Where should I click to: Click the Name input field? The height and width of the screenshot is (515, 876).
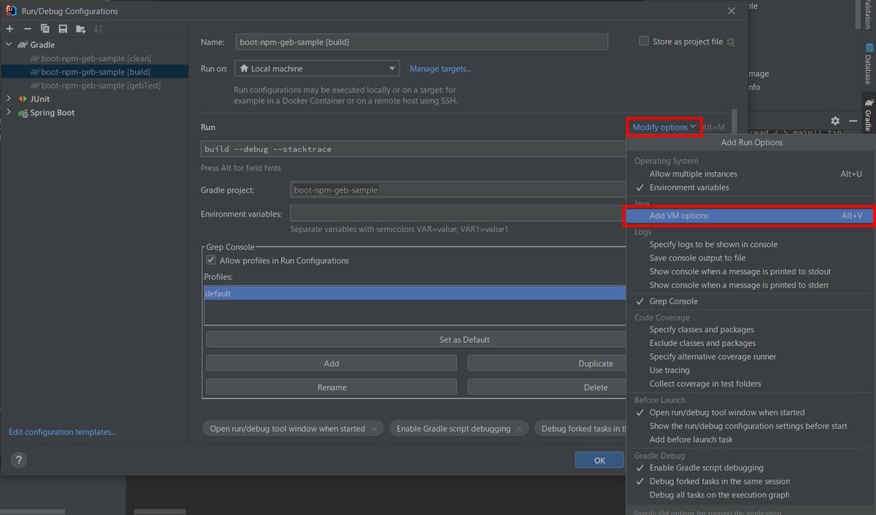point(422,42)
